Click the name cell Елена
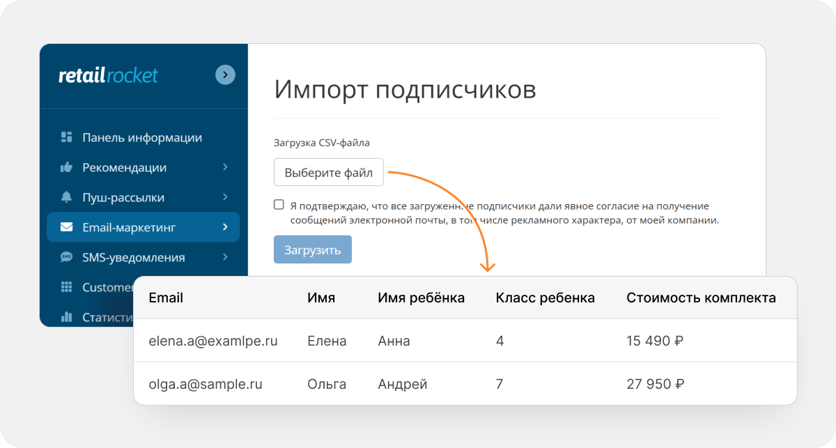Screen dimensions: 836x448 [x=327, y=341]
